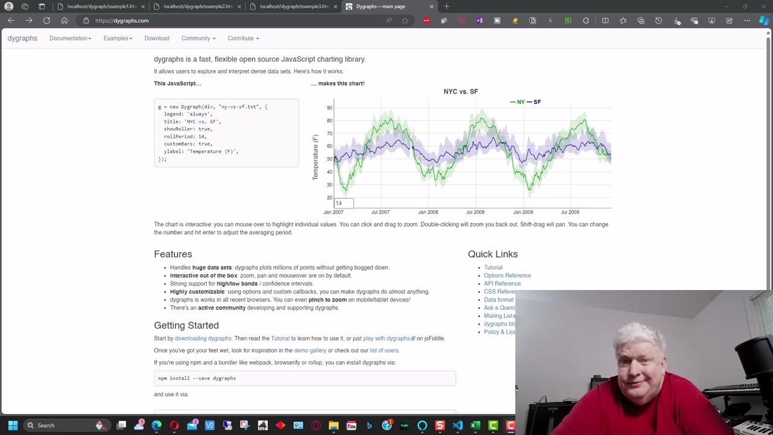Click the Jul 2008 x-axis label
Viewport: 773px width, 435px height.
475,212
